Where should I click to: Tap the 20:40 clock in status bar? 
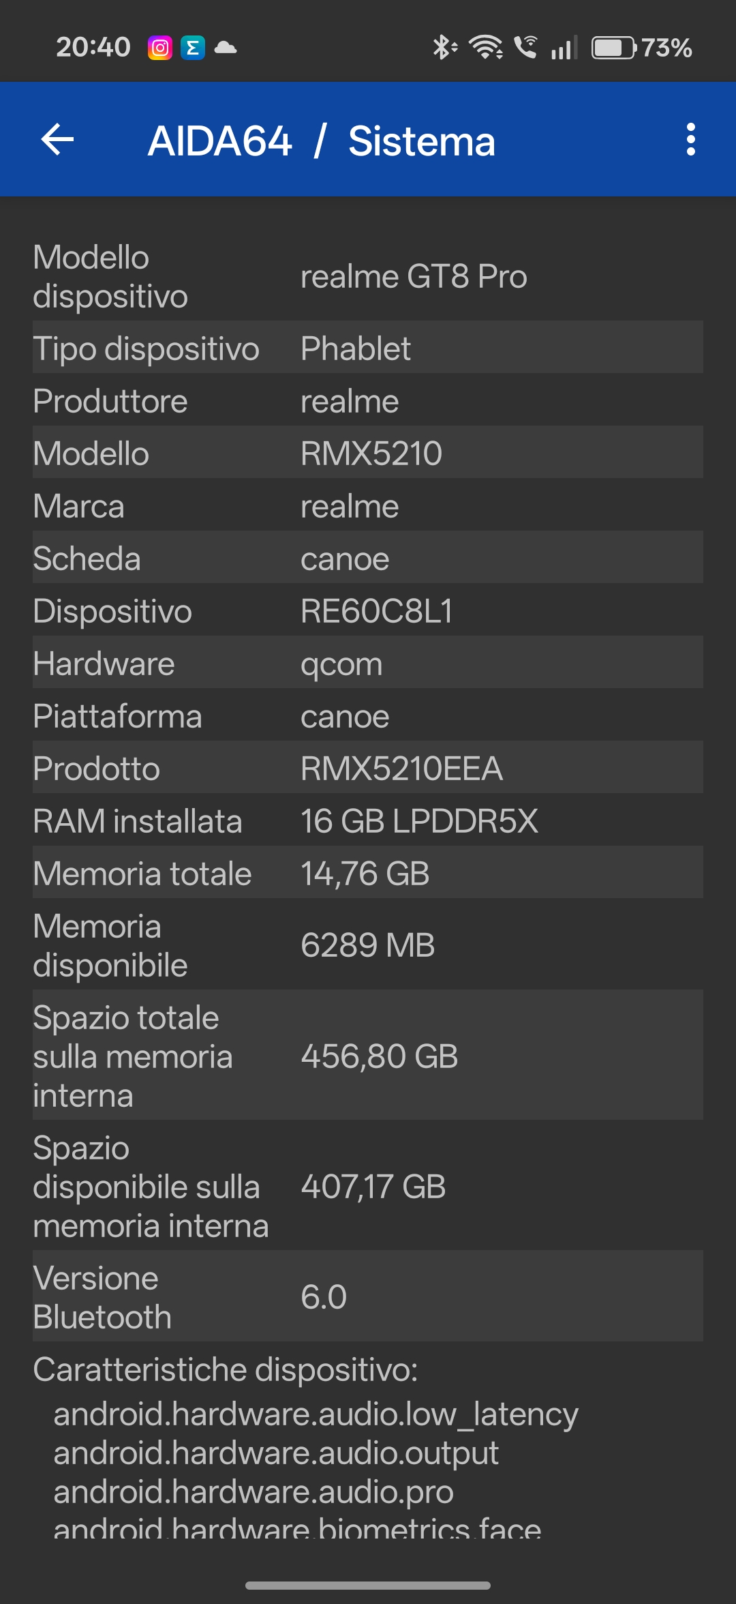click(93, 48)
